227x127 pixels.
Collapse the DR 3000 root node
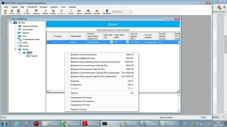pos(11,23)
